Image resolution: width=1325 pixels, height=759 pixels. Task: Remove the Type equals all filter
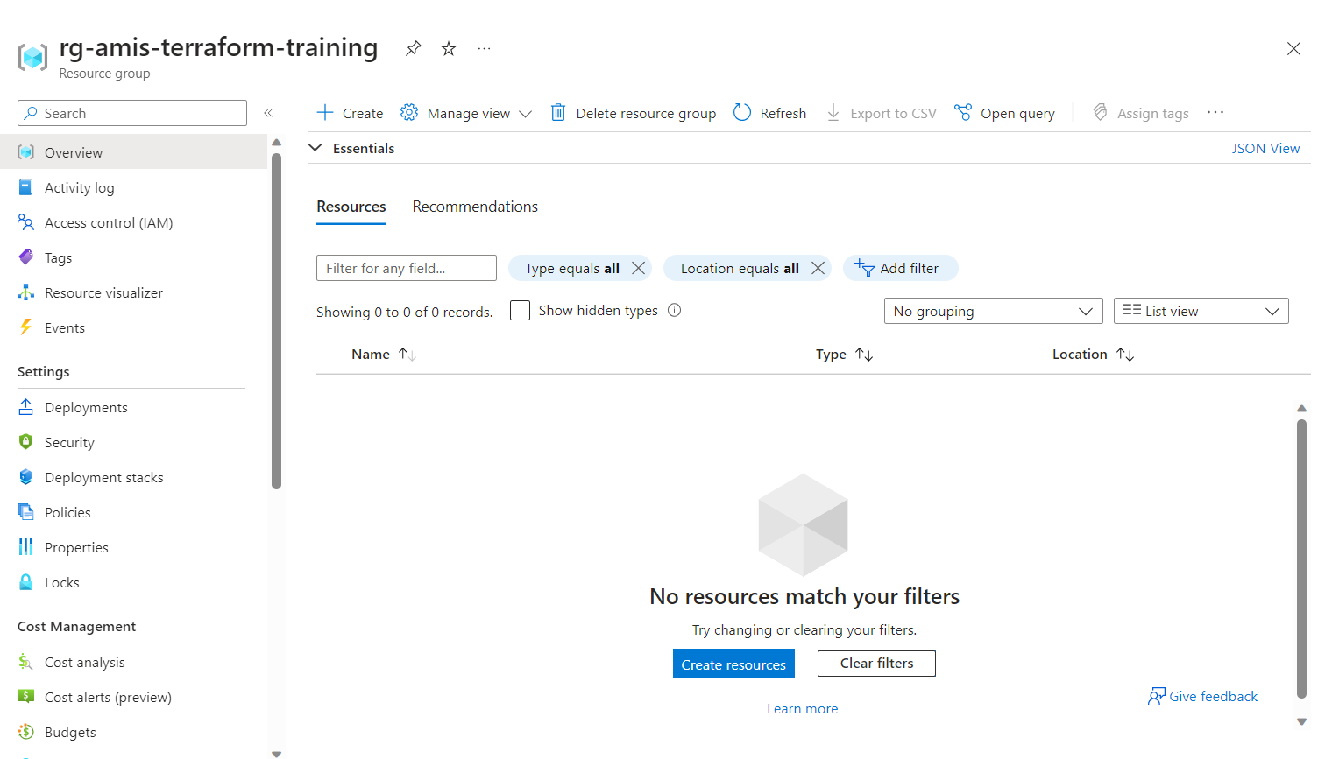639,268
